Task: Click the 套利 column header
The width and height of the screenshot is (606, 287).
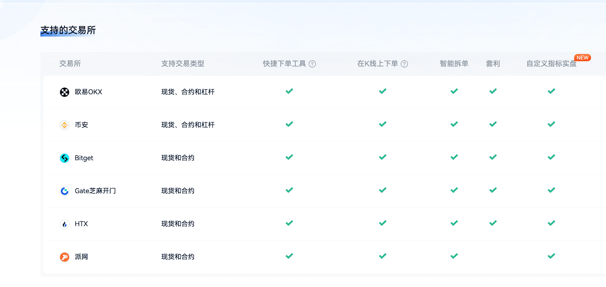Action: (493, 64)
